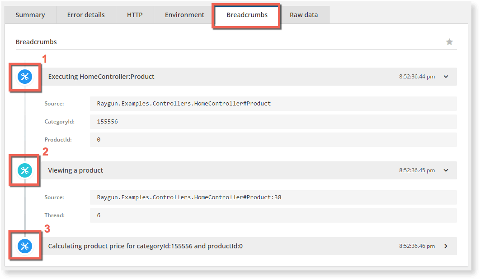Expand the Calculating product price breadcrumb

pos(446,246)
